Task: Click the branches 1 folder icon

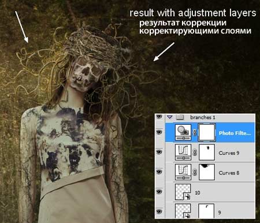Action: [180, 117]
